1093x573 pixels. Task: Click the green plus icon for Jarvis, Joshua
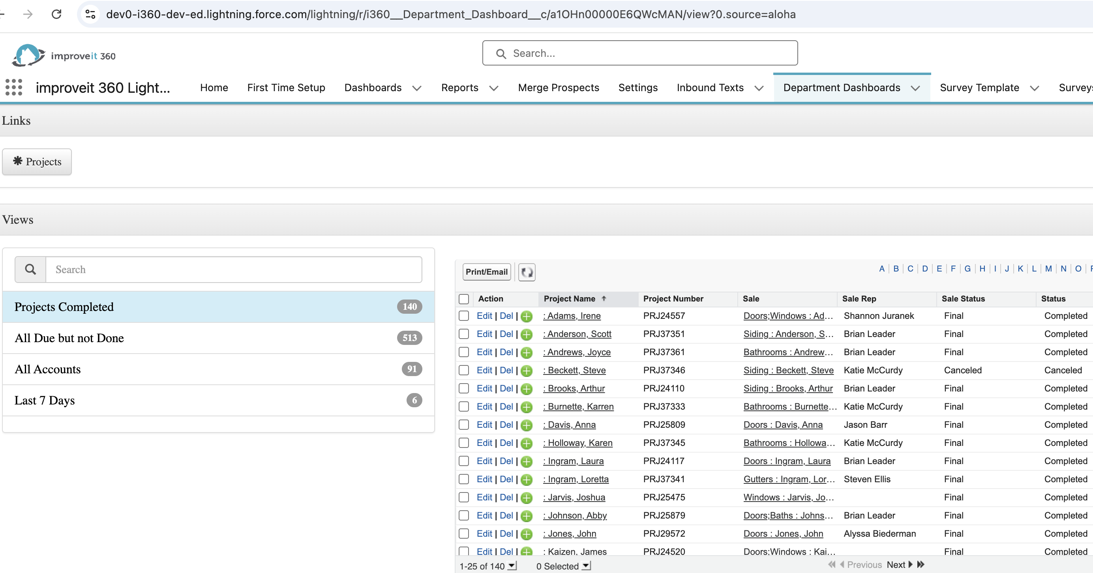[527, 498]
